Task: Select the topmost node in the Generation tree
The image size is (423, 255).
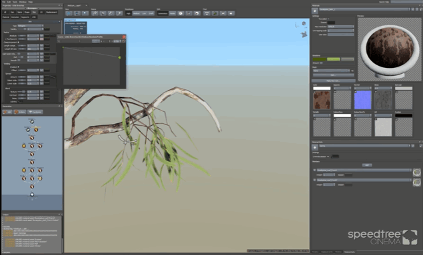Action: pyautogui.click(x=32, y=122)
